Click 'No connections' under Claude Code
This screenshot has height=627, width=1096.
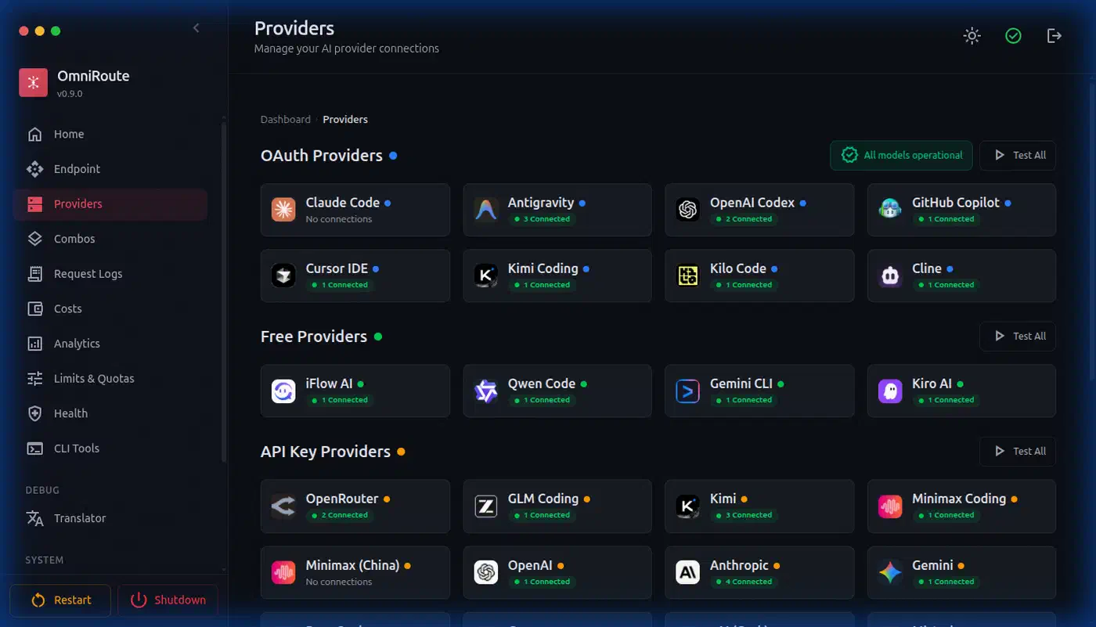pos(339,219)
